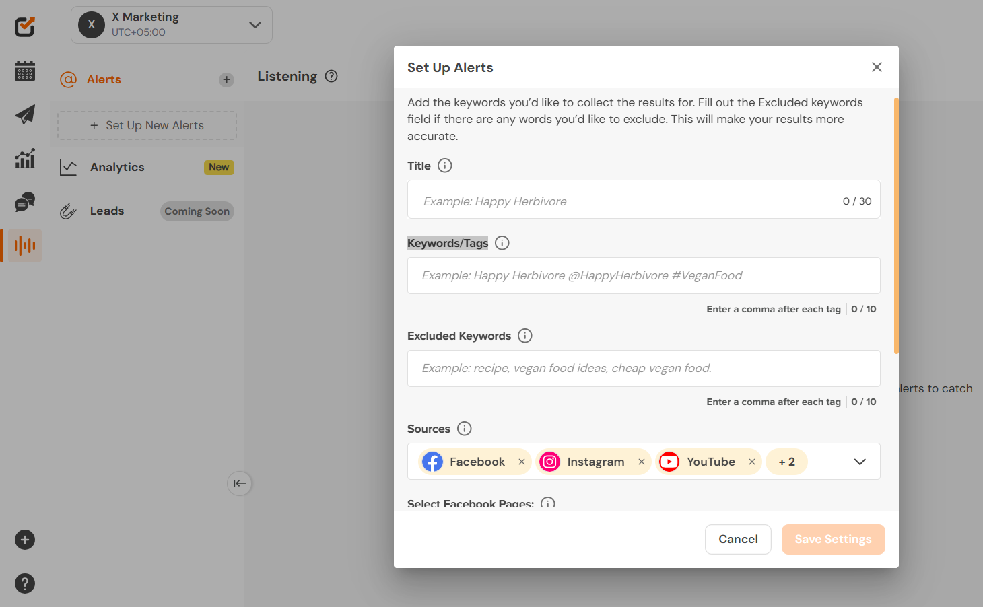Image resolution: width=983 pixels, height=607 pixels.
Task: Click the Coming Soon badge
Action: [197, 211]
